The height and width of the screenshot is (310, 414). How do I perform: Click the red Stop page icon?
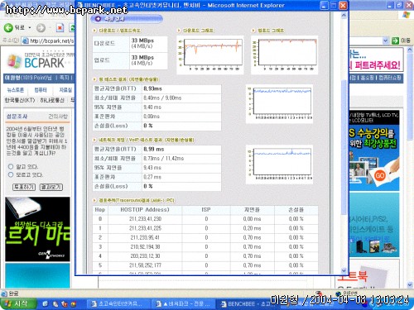60,27
